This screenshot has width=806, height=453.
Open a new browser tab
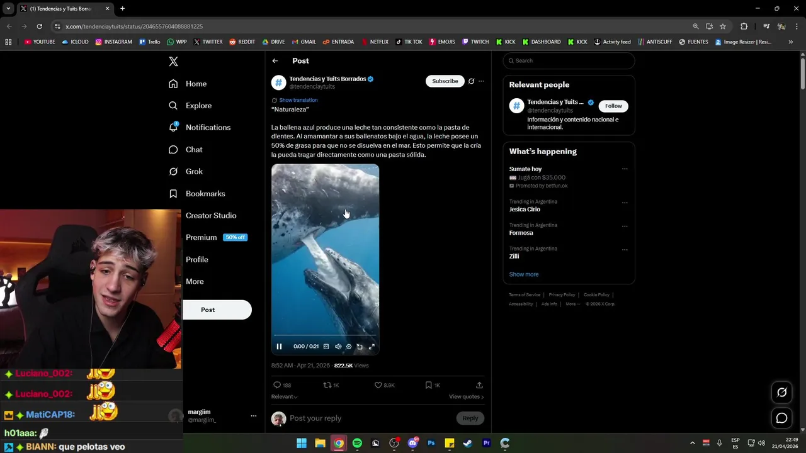(x=123, y=9)
